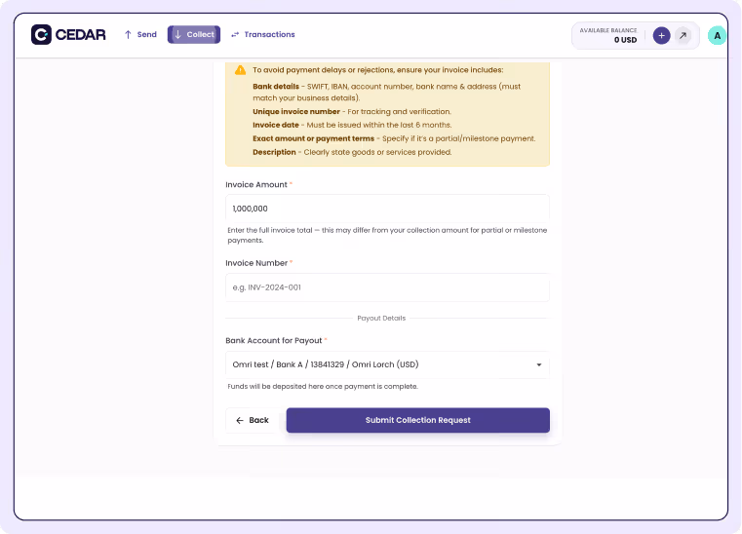Open the user avatar A menu

tap(717, 35)
